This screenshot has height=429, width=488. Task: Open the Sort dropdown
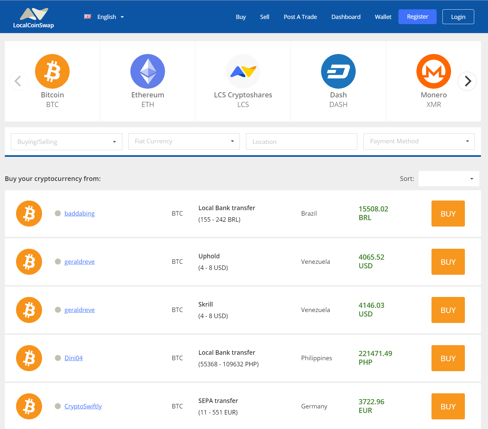449,179
